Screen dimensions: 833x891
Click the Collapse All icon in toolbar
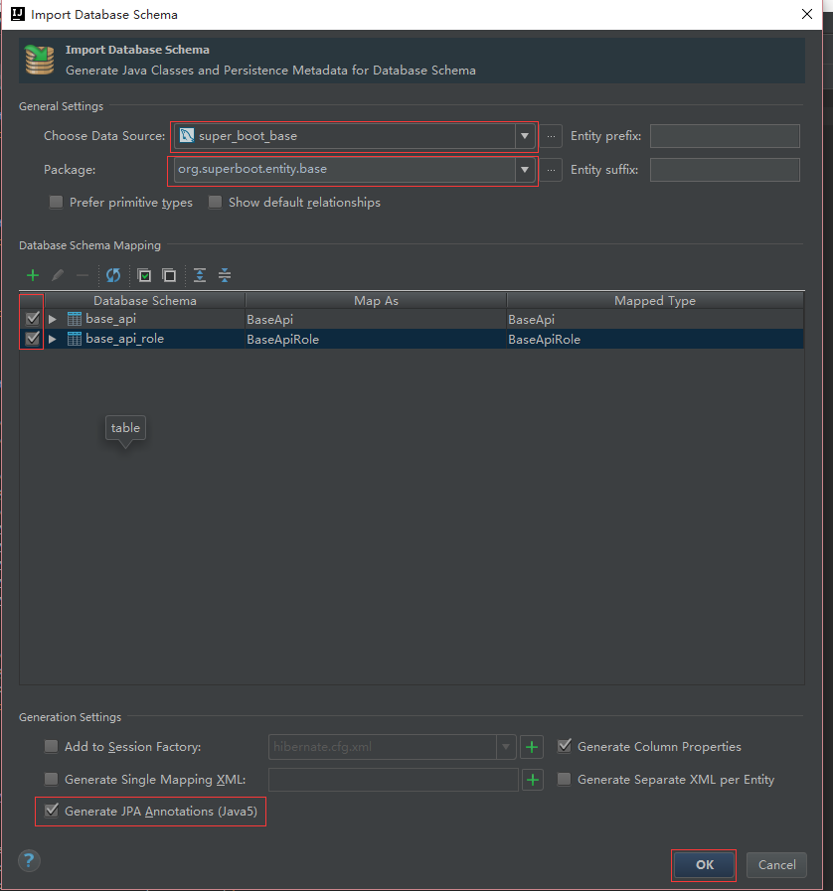(225, 275)
